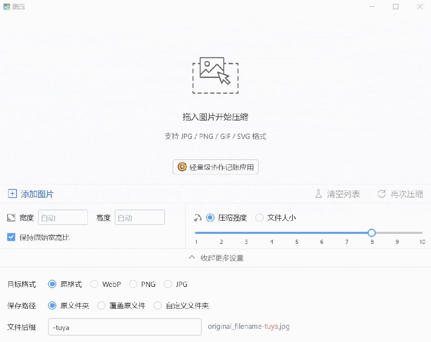Viewport: 431px width, 342px height.
Task: Uncheck 保持原始宽高比 checkbox
Action: (x=11, y=237)
